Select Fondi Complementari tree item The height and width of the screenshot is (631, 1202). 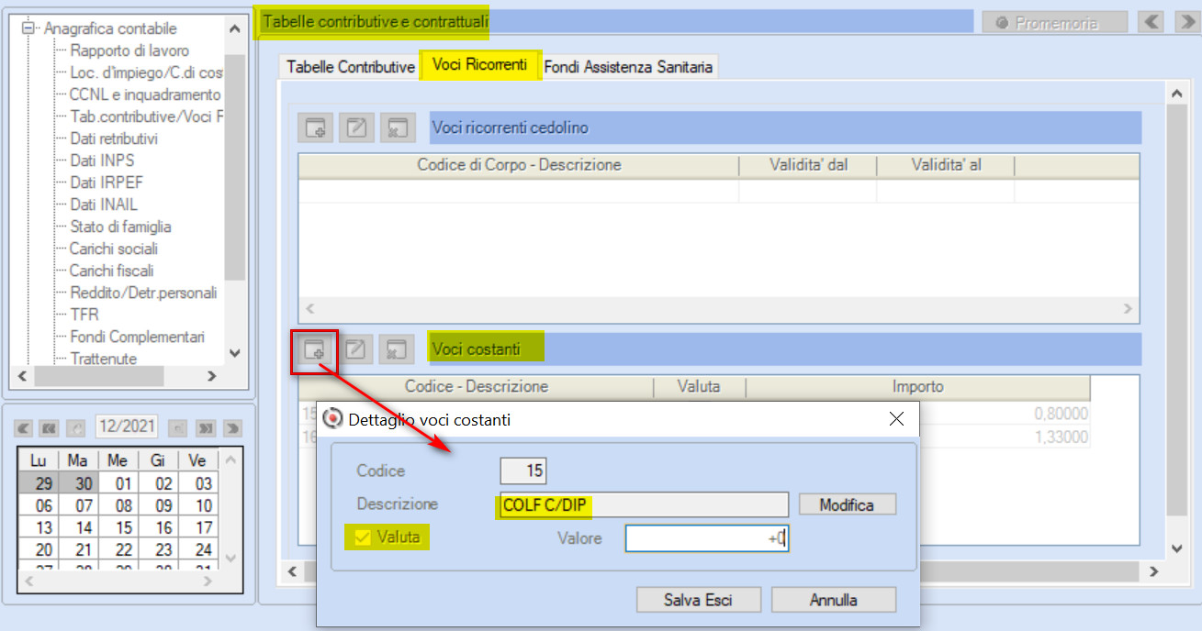(x=137, y=337)
